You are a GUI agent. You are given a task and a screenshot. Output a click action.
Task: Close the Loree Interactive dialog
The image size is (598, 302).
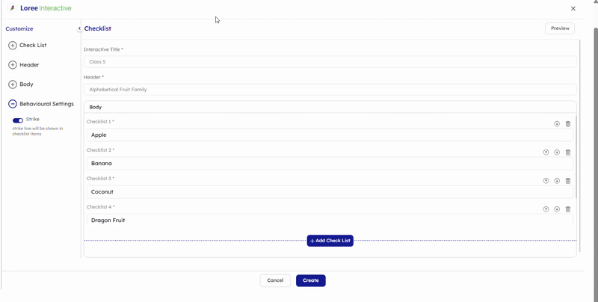[x=573, y=9]
